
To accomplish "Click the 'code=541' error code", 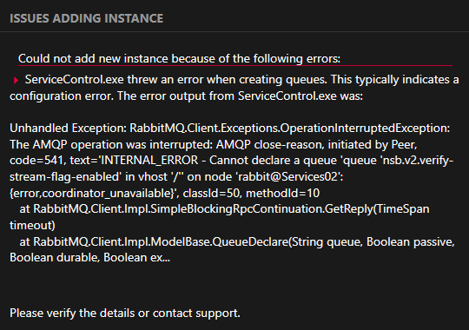I will point(36,161).
